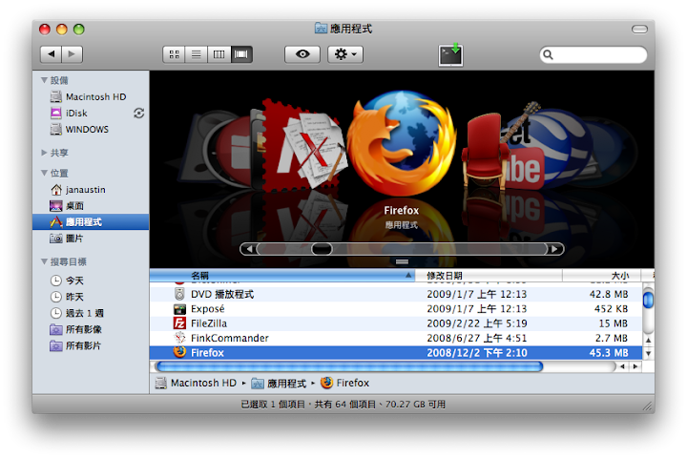Click the Cover Flow scrubber thumb

coord(322,249)
